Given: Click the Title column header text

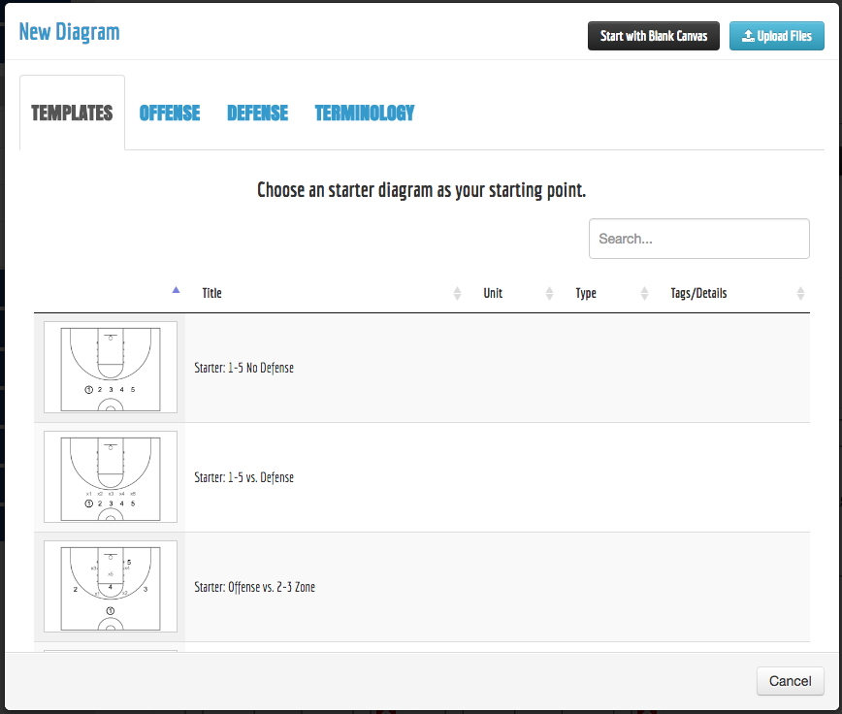Looking at the screenshot, I should coord(211,293).
